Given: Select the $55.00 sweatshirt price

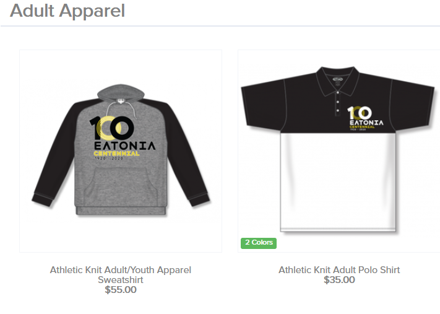Looking at the screenshot, I should coord(121,290).
